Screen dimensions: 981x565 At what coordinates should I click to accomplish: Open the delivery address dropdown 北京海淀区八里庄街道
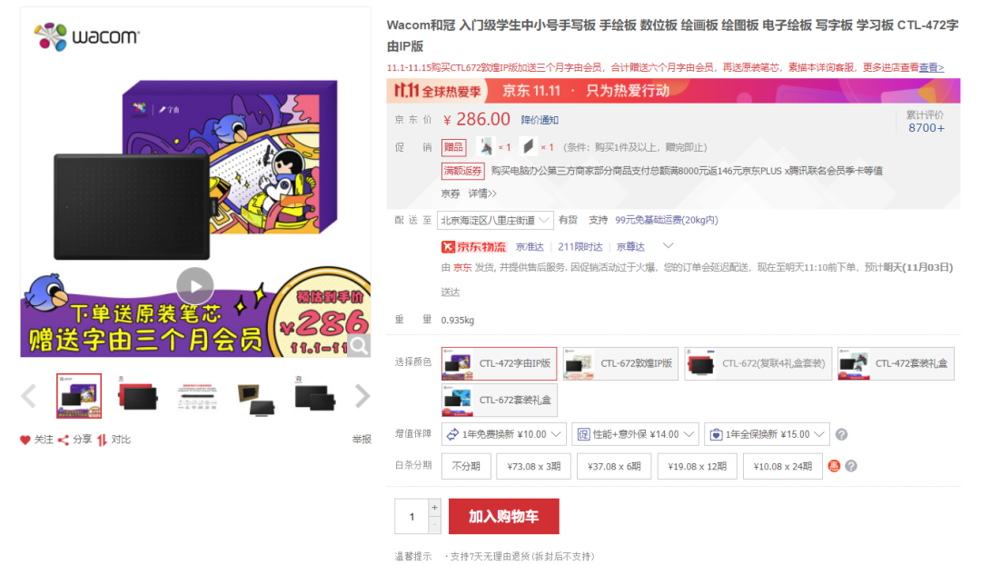click(495, 220)
